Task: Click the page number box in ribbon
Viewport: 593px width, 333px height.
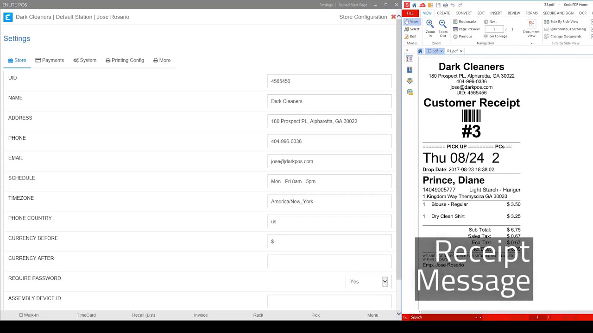Action: point(494,29)
